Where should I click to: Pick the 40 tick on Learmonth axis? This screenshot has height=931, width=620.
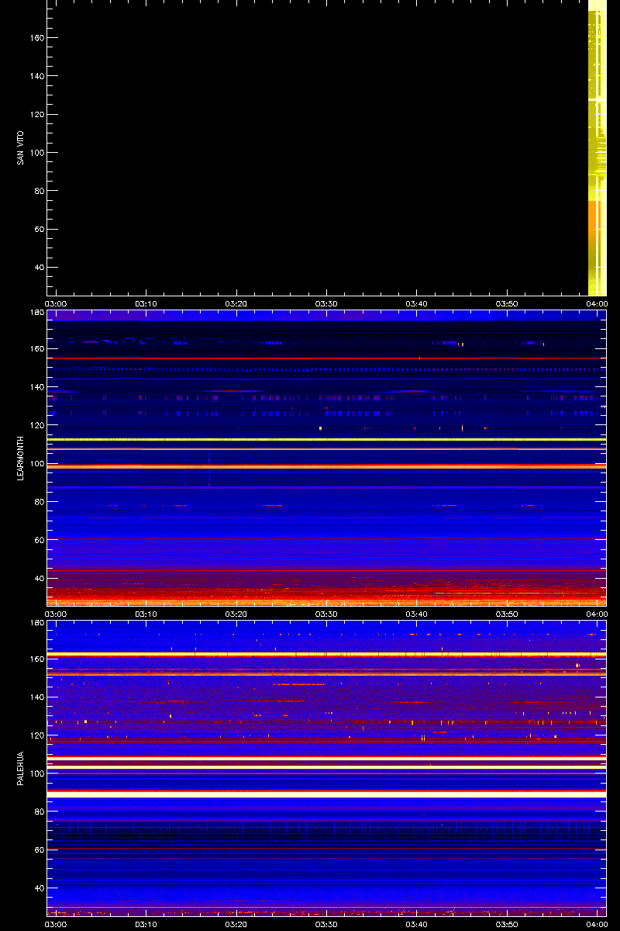40,578
